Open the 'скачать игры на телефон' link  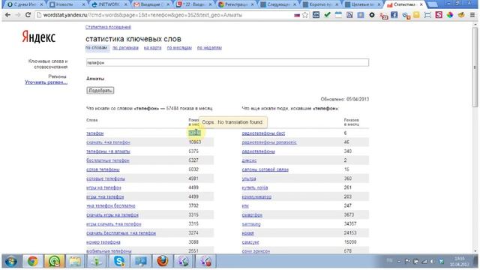pyautogui.click(x=112, y=215)
